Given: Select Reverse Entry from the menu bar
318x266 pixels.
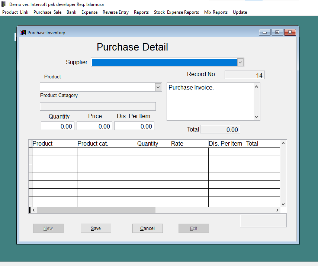Looking at the screenshot, I should 116,12.
